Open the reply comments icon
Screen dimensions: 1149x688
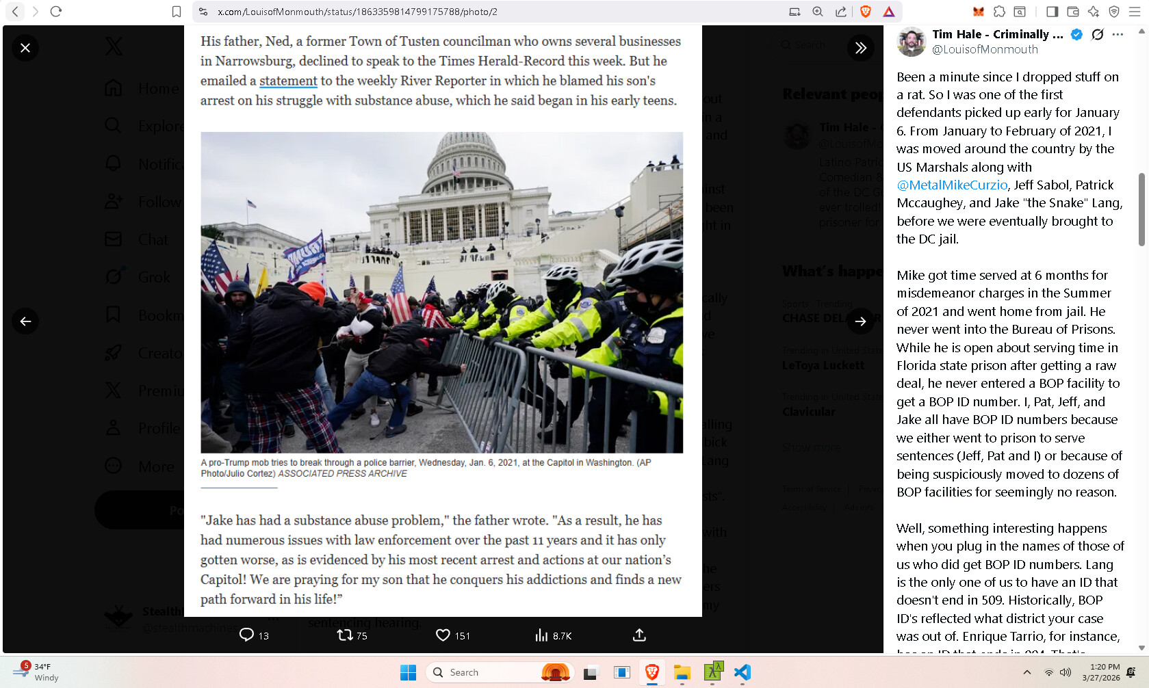246,635
